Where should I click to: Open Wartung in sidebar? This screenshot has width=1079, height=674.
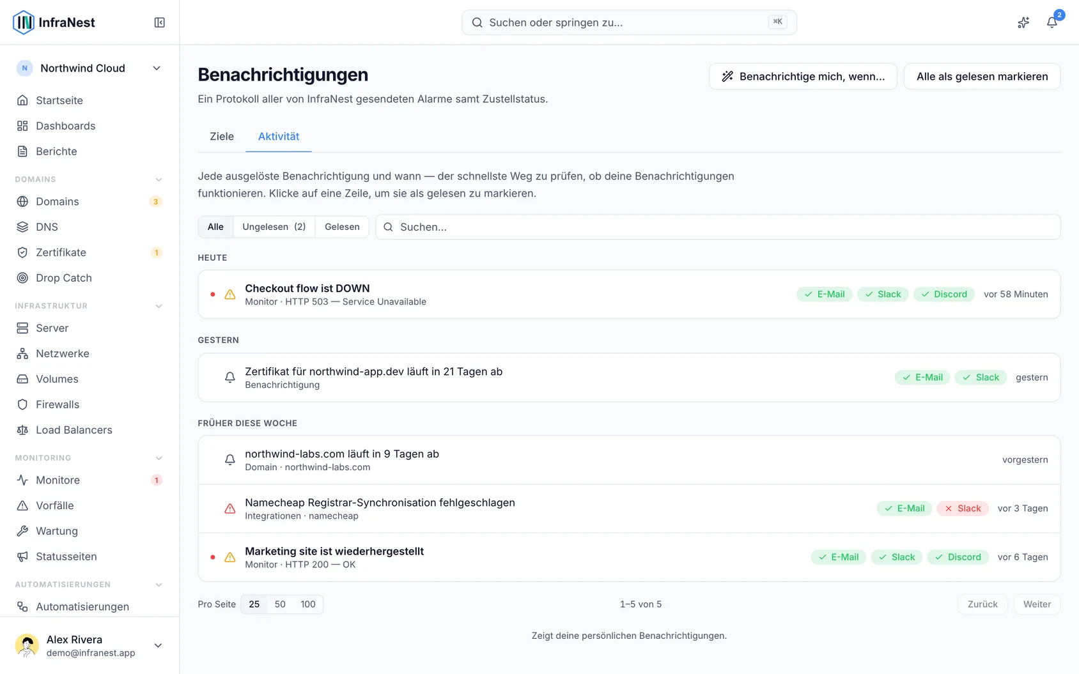pos(89,531)
